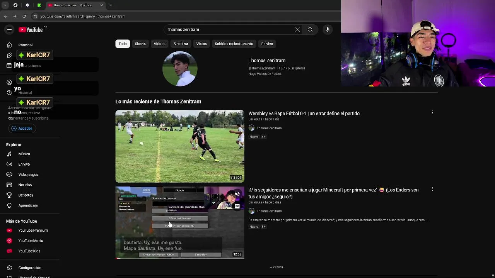
Task: Expand the + 2 Otros results
Action: pos(277,267)
